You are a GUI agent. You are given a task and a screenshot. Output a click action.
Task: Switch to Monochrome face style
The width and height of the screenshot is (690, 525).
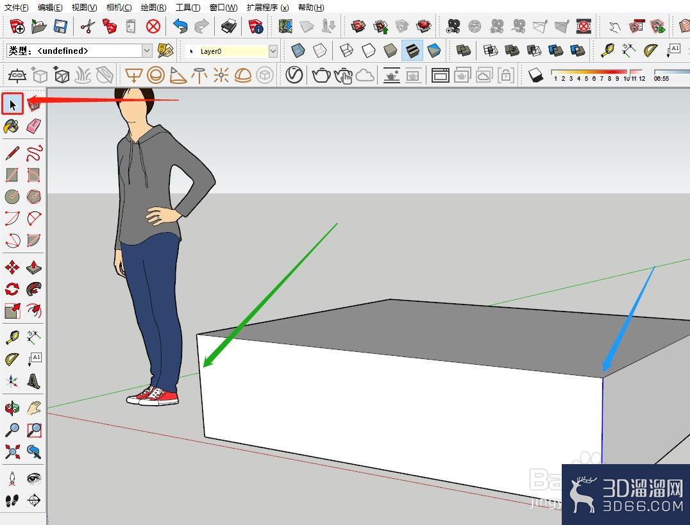pyautogui.click(x=434, y=51)
